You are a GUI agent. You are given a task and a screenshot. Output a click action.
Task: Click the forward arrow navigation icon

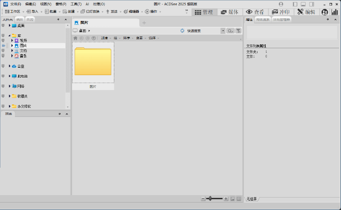pos(87,38)
